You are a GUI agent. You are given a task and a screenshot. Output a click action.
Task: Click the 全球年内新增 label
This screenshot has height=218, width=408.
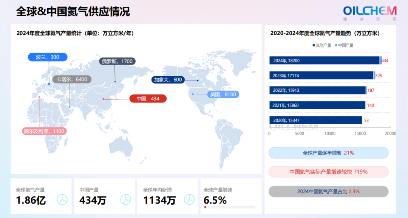tap(158, 190)
